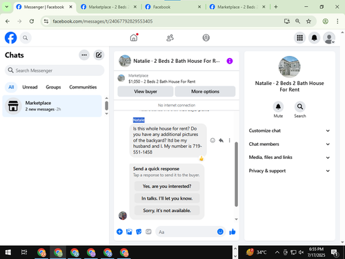Open the Friends icon in top navigation
345x259 pixels.
pyautogui.click(x=170, y=38)
